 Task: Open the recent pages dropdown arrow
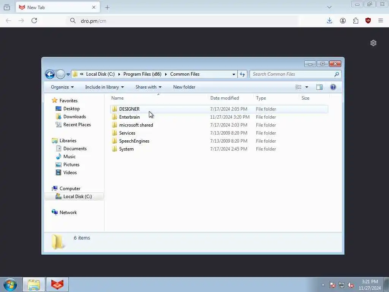coord(68,74)
